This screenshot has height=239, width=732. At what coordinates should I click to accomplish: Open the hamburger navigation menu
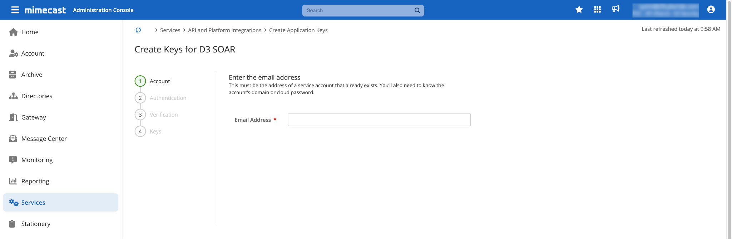coord(15,10)
